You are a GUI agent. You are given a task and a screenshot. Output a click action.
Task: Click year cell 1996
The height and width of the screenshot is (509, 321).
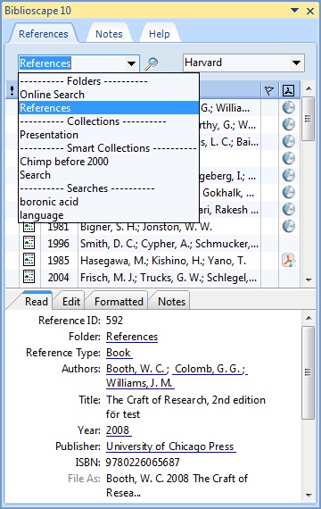[x=58, y=244]
